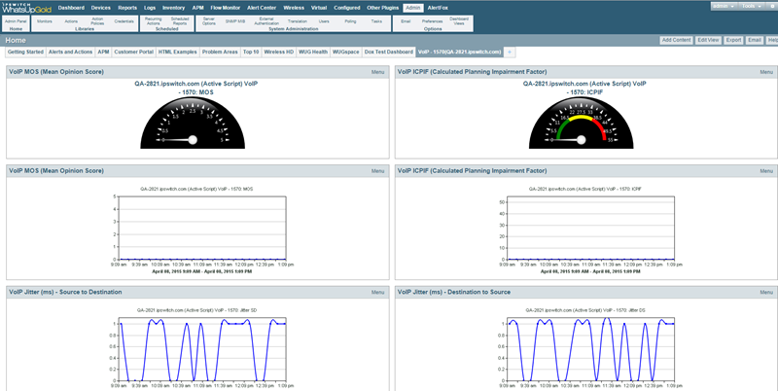Switch to the Top 10 tab
The height and width of the screenshot is (391, 778).
pos(251,53)
